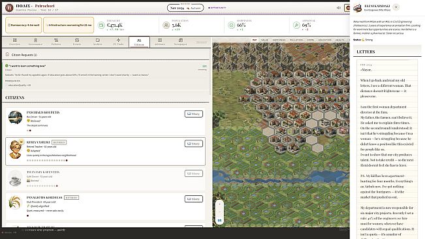This screenshot has width=425, height=239.
Task: Click the approval person icon
Action: (x=296, y=25)
